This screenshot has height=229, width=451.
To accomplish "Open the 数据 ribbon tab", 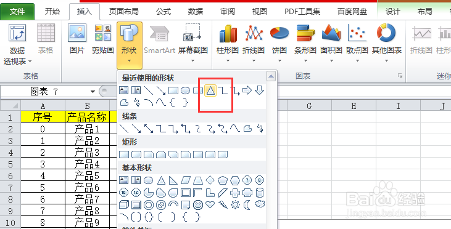I will click(196, 12).
